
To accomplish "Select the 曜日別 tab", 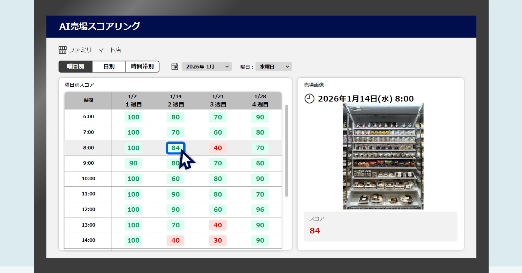I will tap(75, 66).
